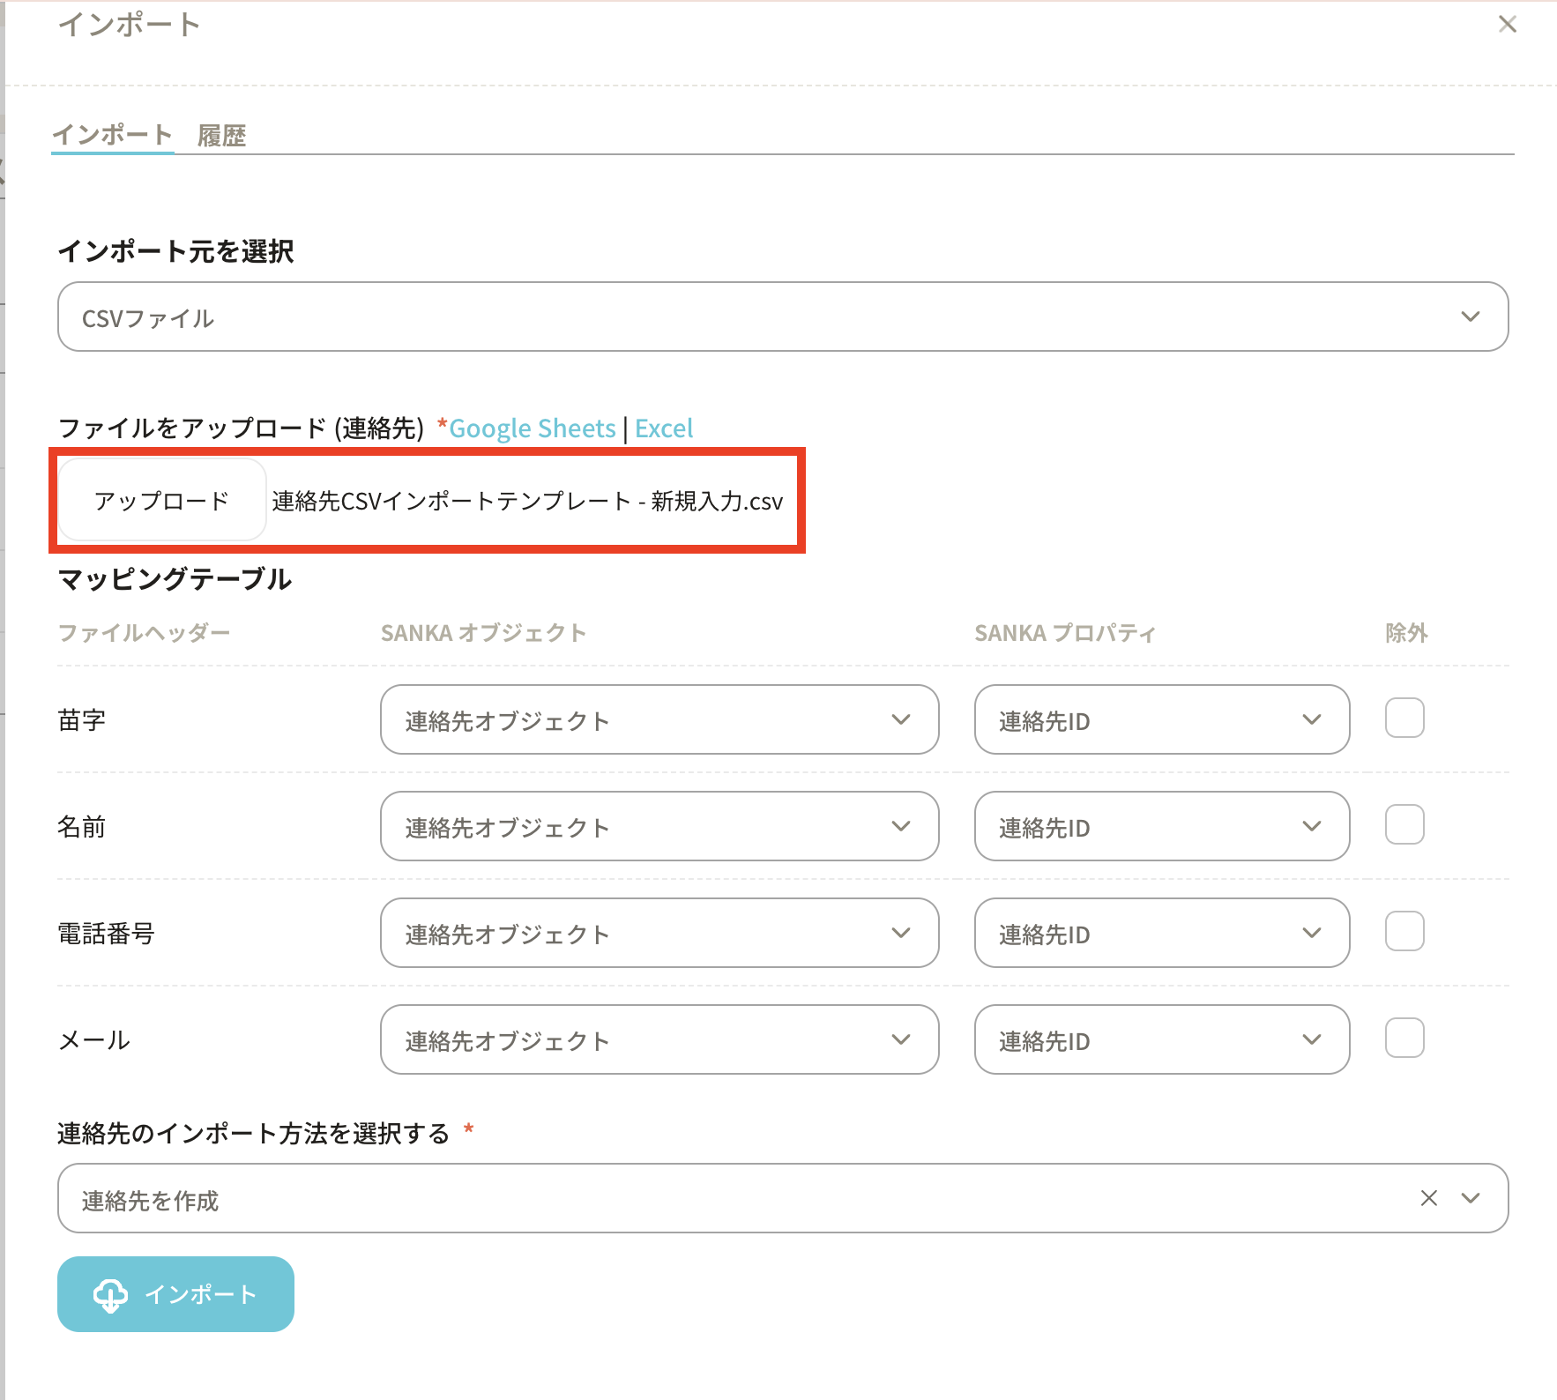Expand SANKA object dropdown for 電話番号

click(x=659, y=934)
